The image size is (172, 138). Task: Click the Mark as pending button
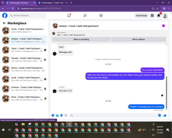81,39
